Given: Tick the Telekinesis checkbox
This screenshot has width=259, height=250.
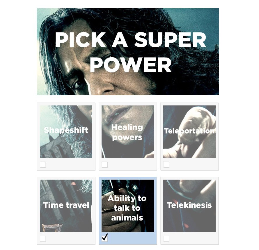Looking at the screenshot, I should pyautogui.click(x=166, y=239).
